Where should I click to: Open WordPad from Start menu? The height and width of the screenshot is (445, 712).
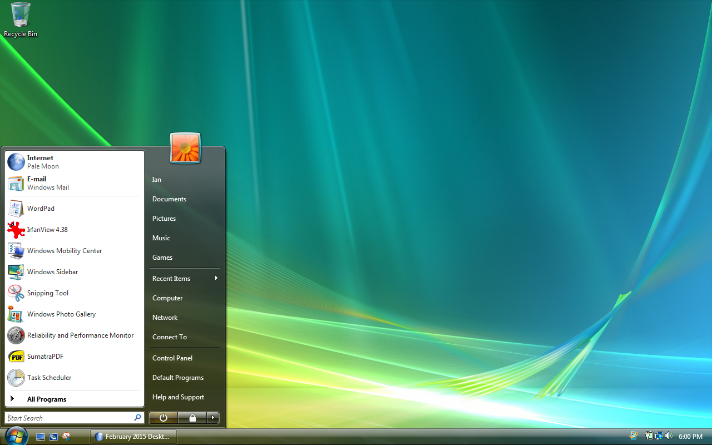75,209
